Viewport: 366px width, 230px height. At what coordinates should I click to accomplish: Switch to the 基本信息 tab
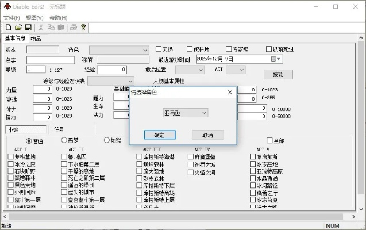tap(15, 38)
